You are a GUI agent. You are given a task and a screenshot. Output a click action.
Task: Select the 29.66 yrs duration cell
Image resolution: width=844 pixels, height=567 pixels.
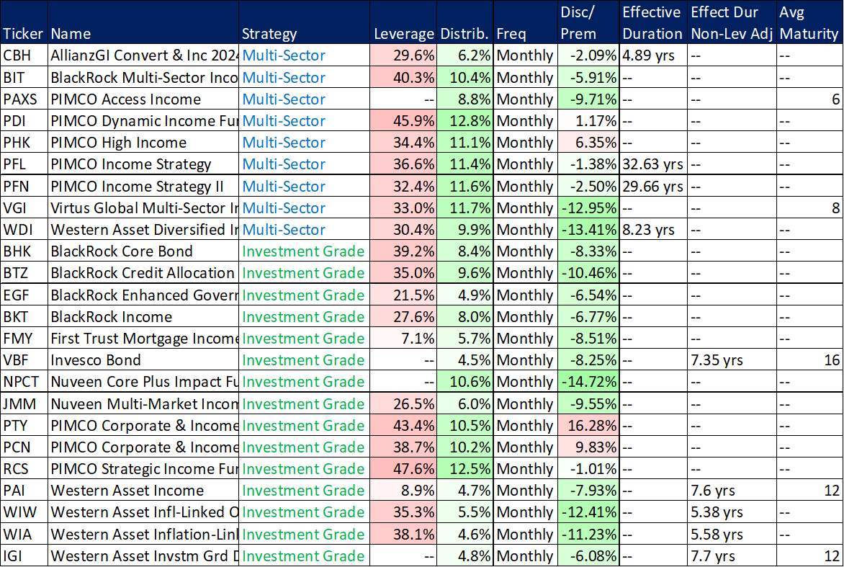[653, 187]
